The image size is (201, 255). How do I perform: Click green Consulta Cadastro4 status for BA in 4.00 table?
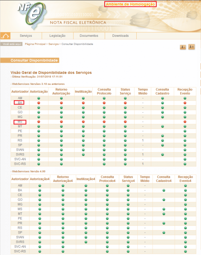coord(164,191)
